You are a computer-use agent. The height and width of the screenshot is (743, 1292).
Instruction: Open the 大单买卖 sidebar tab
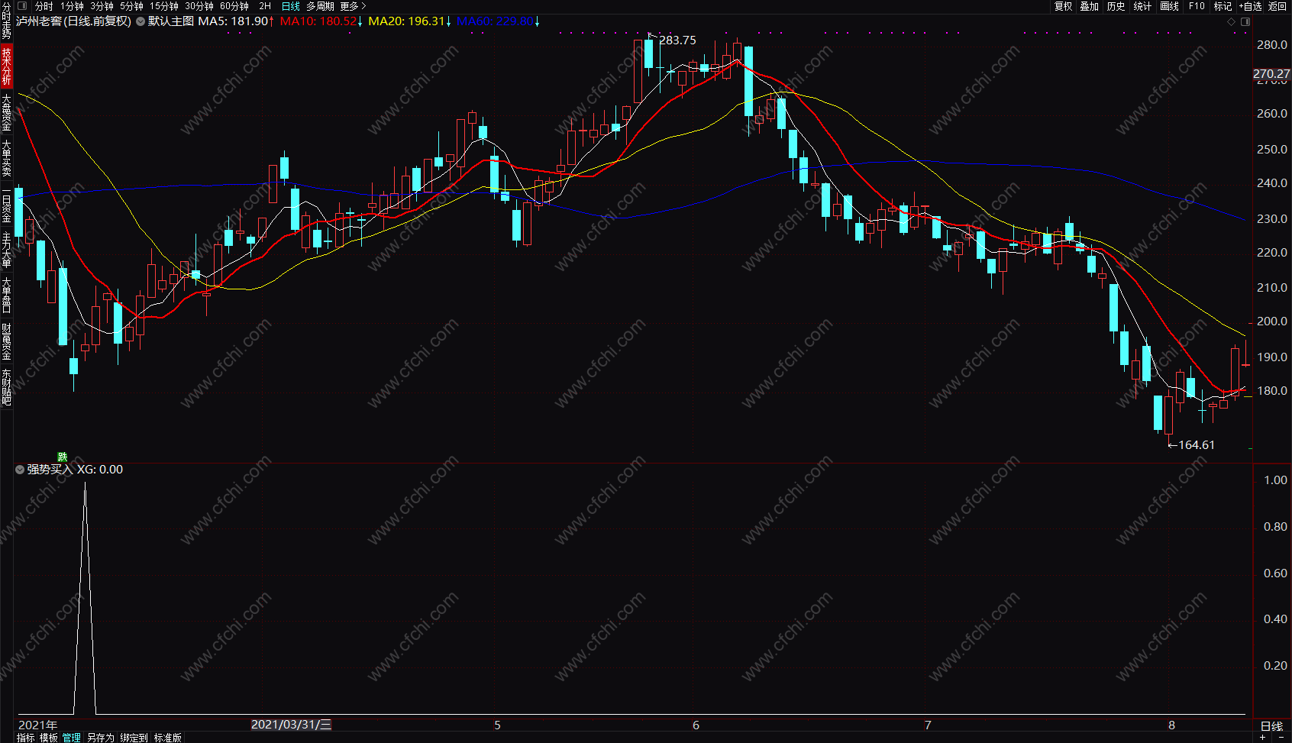6,158
